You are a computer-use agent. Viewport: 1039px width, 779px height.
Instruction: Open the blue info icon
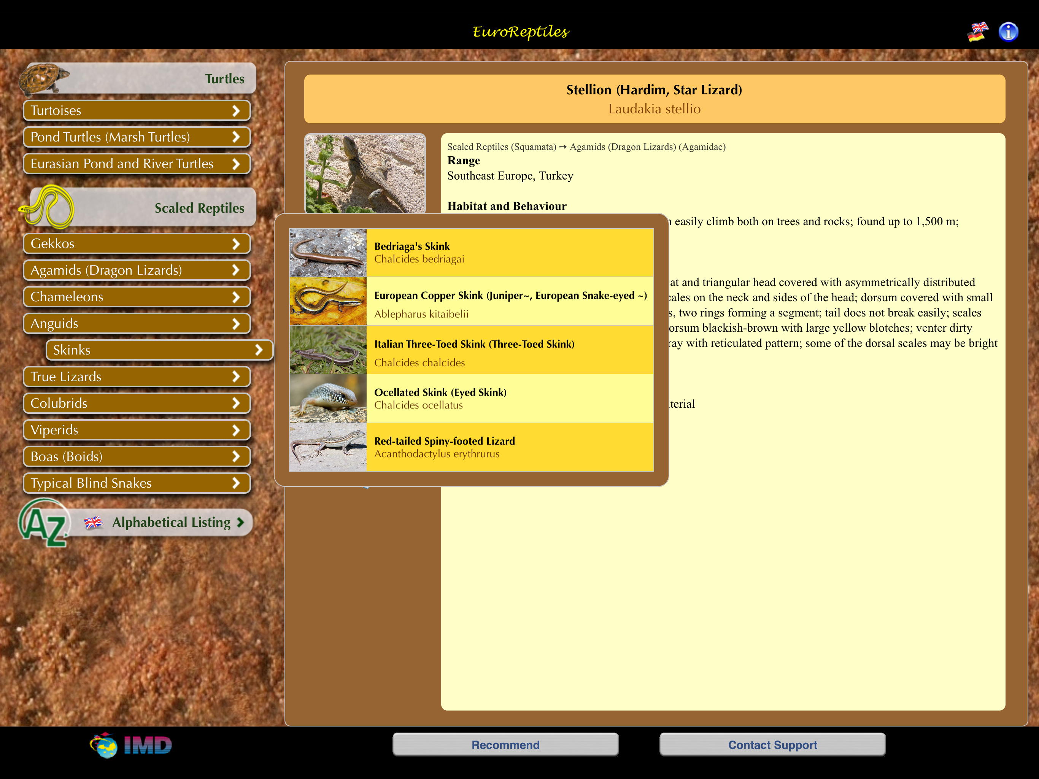1008,32
